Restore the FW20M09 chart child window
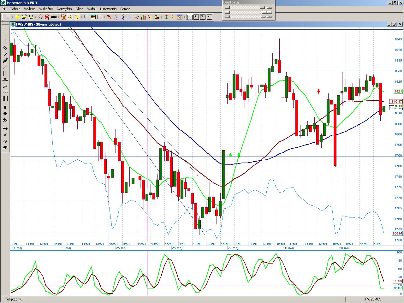The width and height of the screenshot is (404, 303). (395, 24)
